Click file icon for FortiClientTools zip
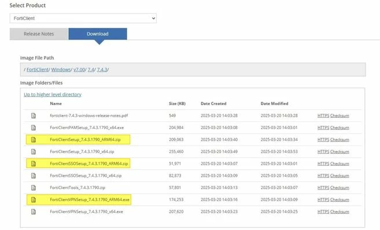 pyautogui.click(x=34, y=188)
